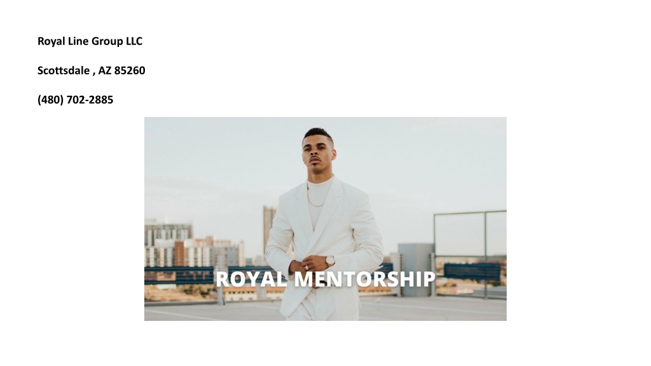651x366 pixels.
Task: Click the ROYAL MENTORSHIP photo banner
Action: [x=325, y=219]
